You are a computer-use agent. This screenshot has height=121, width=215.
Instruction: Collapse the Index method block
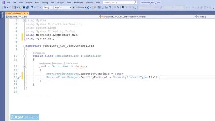coord(24,67)
